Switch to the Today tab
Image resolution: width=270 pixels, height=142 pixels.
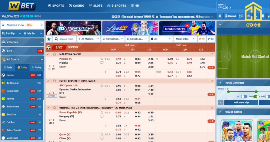[x=22, y=68]
